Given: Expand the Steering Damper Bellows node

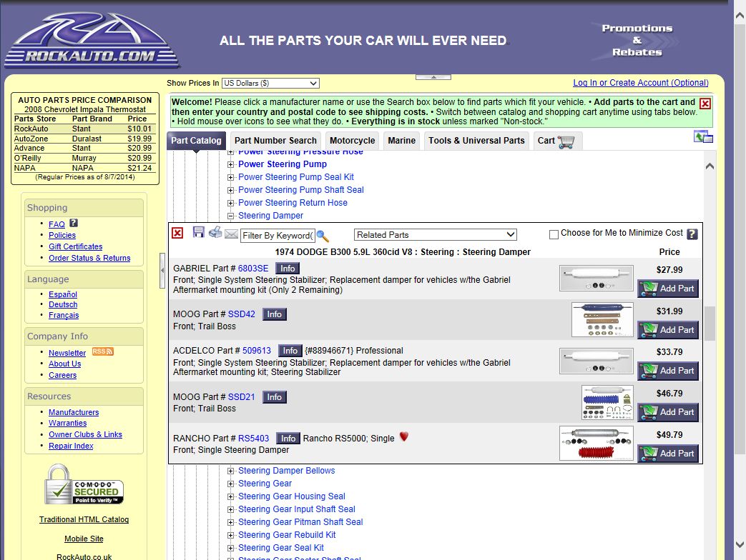Looking at the screenshot, I should pyautogui.click(x=231, y=471).
